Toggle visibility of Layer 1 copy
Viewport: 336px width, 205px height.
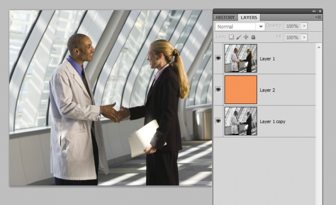(x=218, y=121)
